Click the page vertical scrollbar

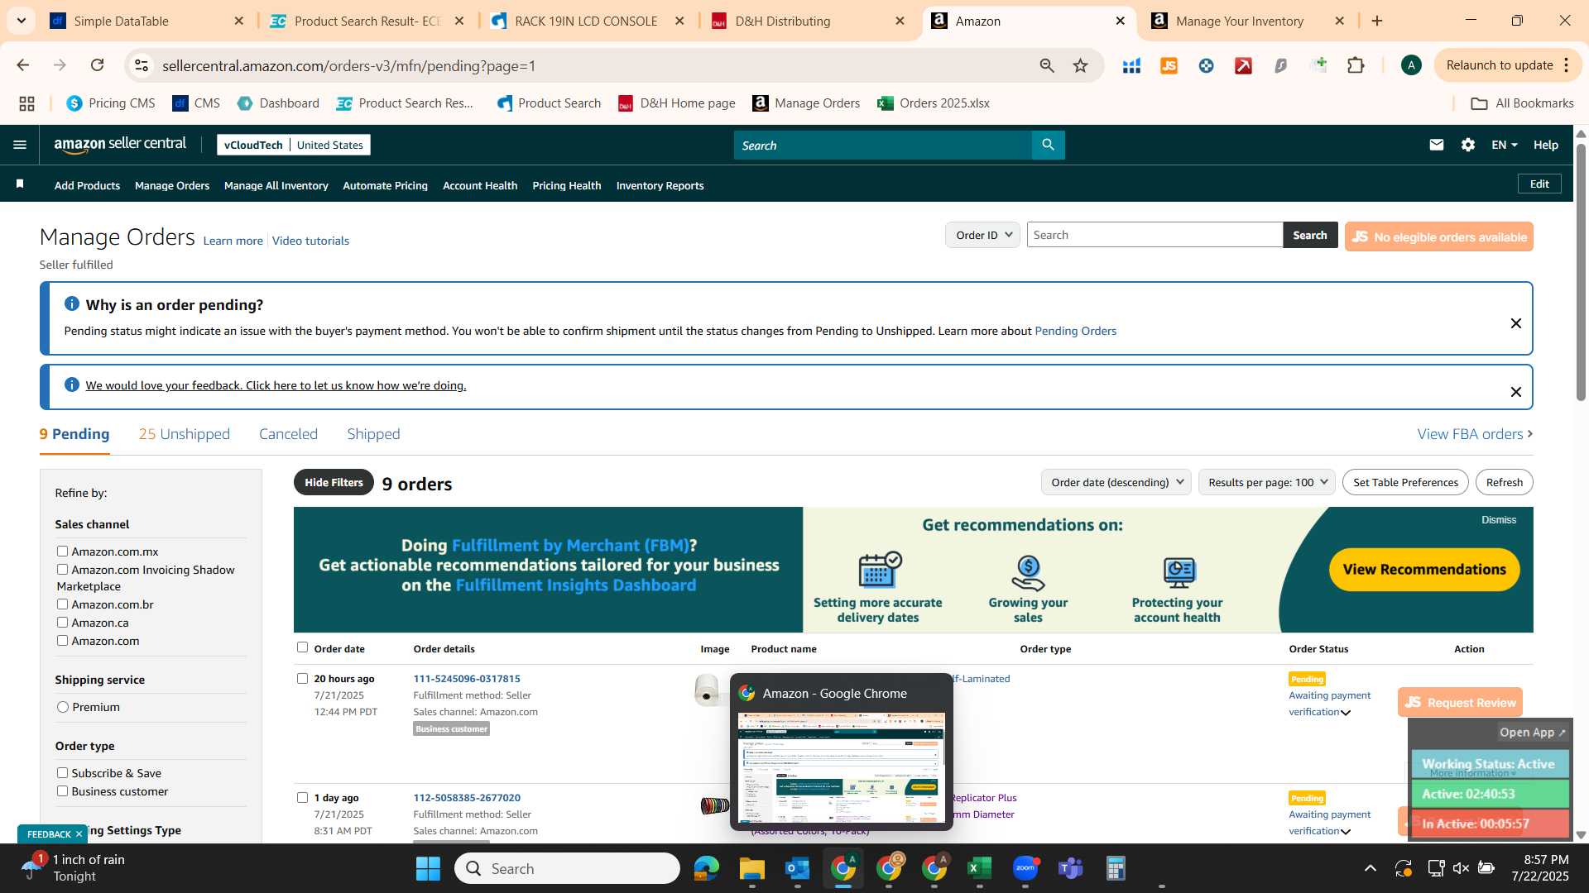coord(1581,273)
